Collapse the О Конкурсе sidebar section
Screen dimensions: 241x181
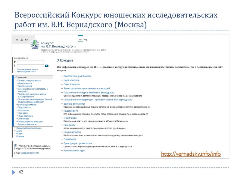pyautogui.click(x=14, y=77)
